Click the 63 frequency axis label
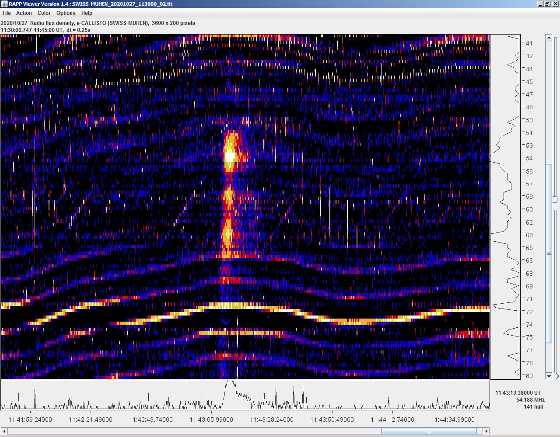The image size is (560, 437). pyautogui.click(x=529, y=235)
